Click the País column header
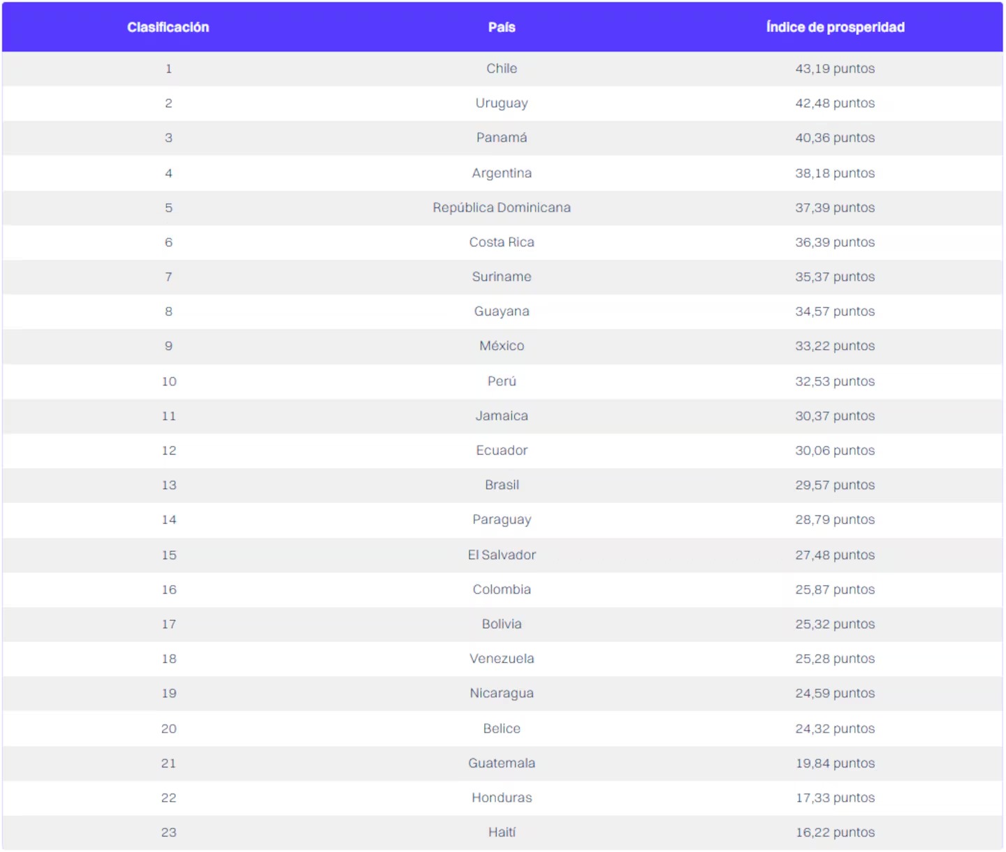Viewport: 1006px width, 852px height. pyautogui.click(x=502, y=27)
